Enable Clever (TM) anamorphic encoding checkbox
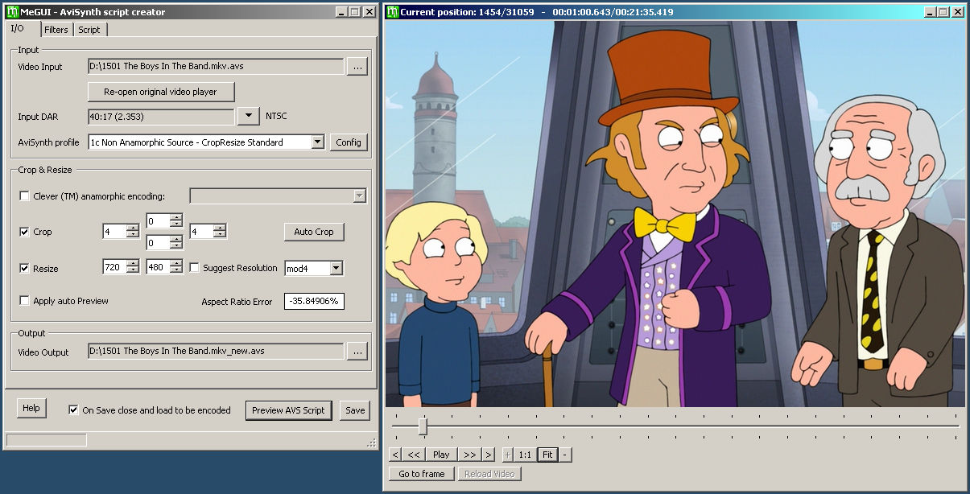Screen dimensions: 970x494 [24, 196]
